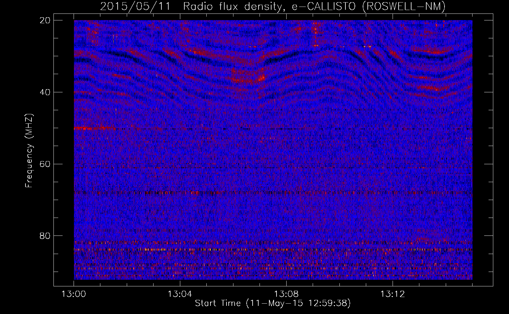Click the 80 frequency tick label
Screen dimensions: 509x314
[45, 235]
